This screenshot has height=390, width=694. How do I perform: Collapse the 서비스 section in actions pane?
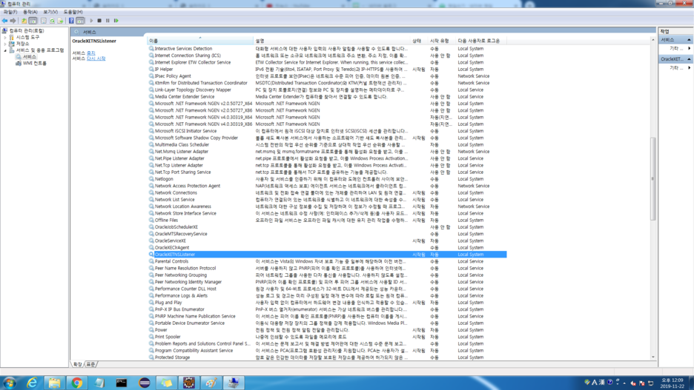click(x=689, y=40)
